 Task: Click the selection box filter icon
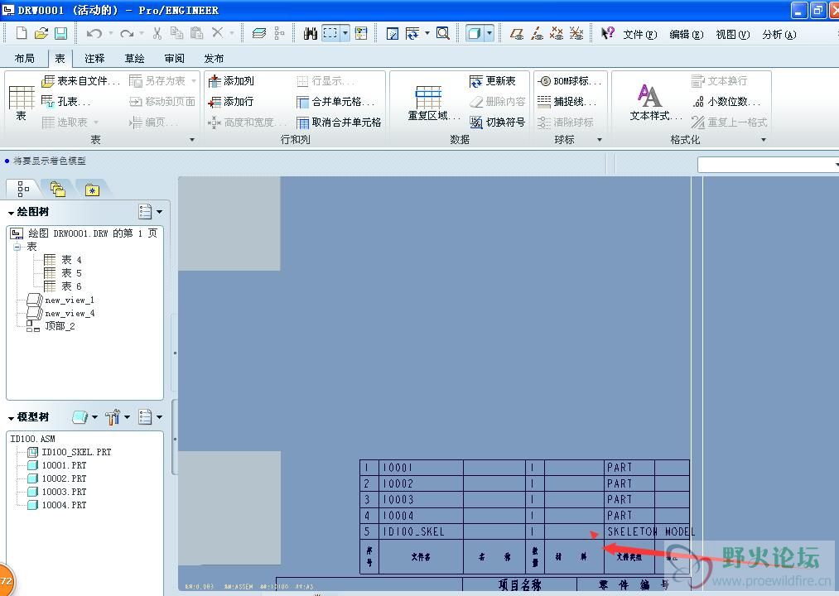click(x=330, y=34)
